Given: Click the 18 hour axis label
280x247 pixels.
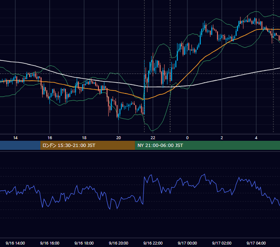Looking at the screenshot, I should (x=84, y=138).
